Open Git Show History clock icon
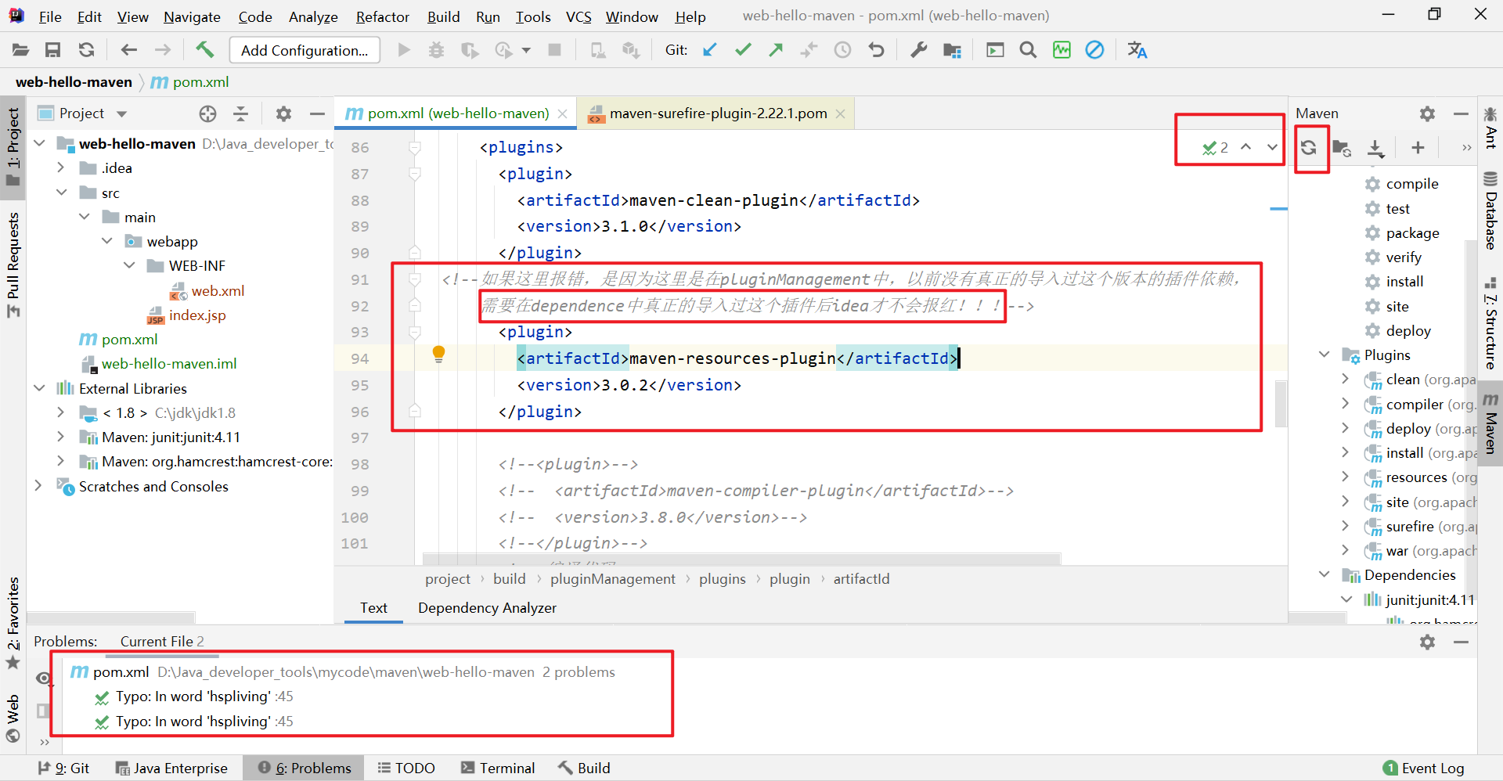The height and width of the screenshot is (781, 1503). [842, 50]
